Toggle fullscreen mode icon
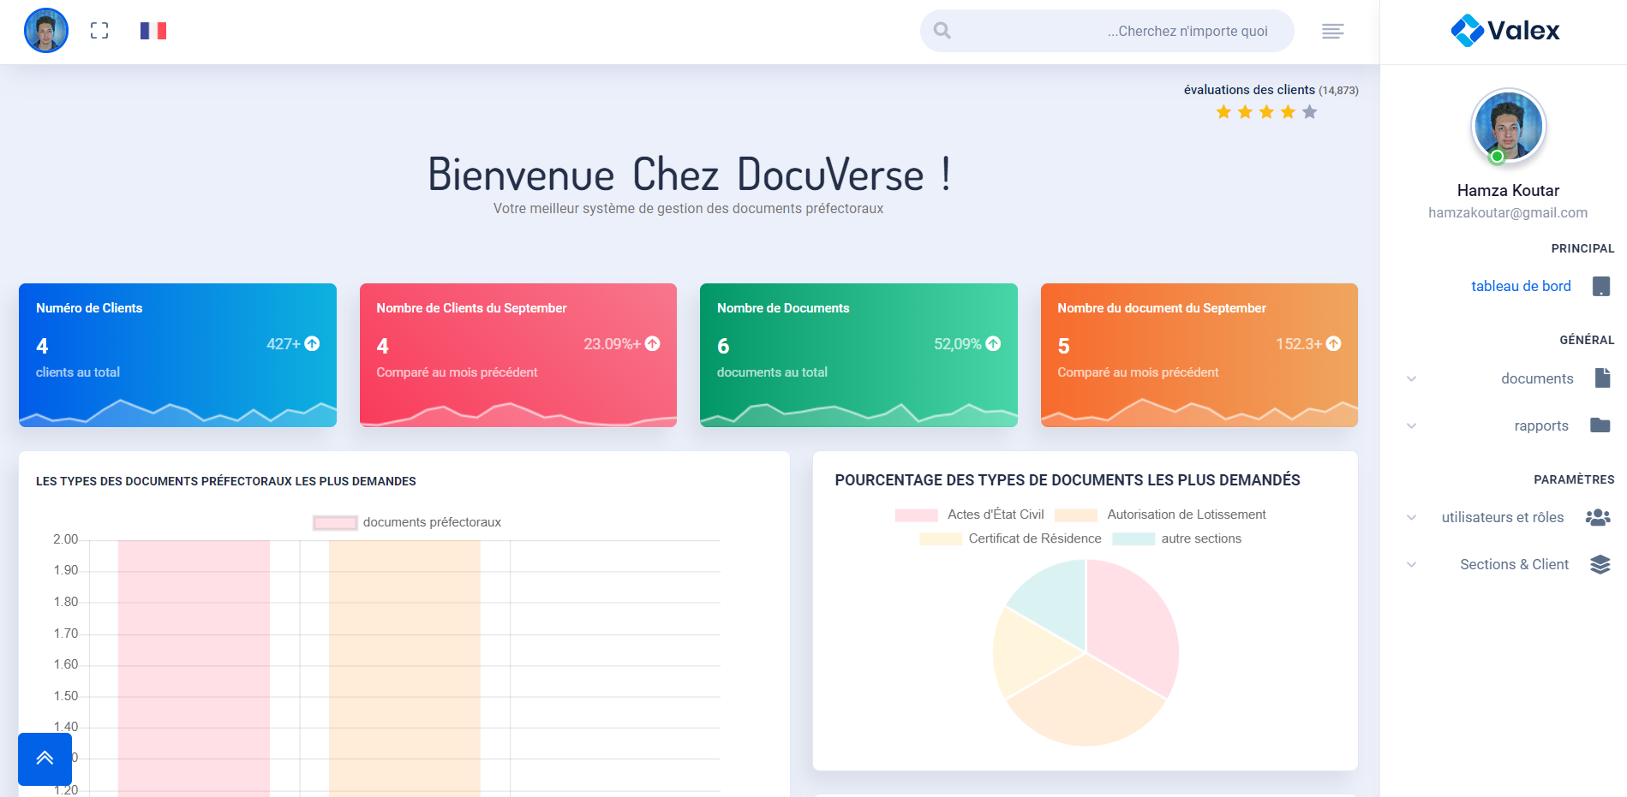1627x797 pixels. point(99,31)
